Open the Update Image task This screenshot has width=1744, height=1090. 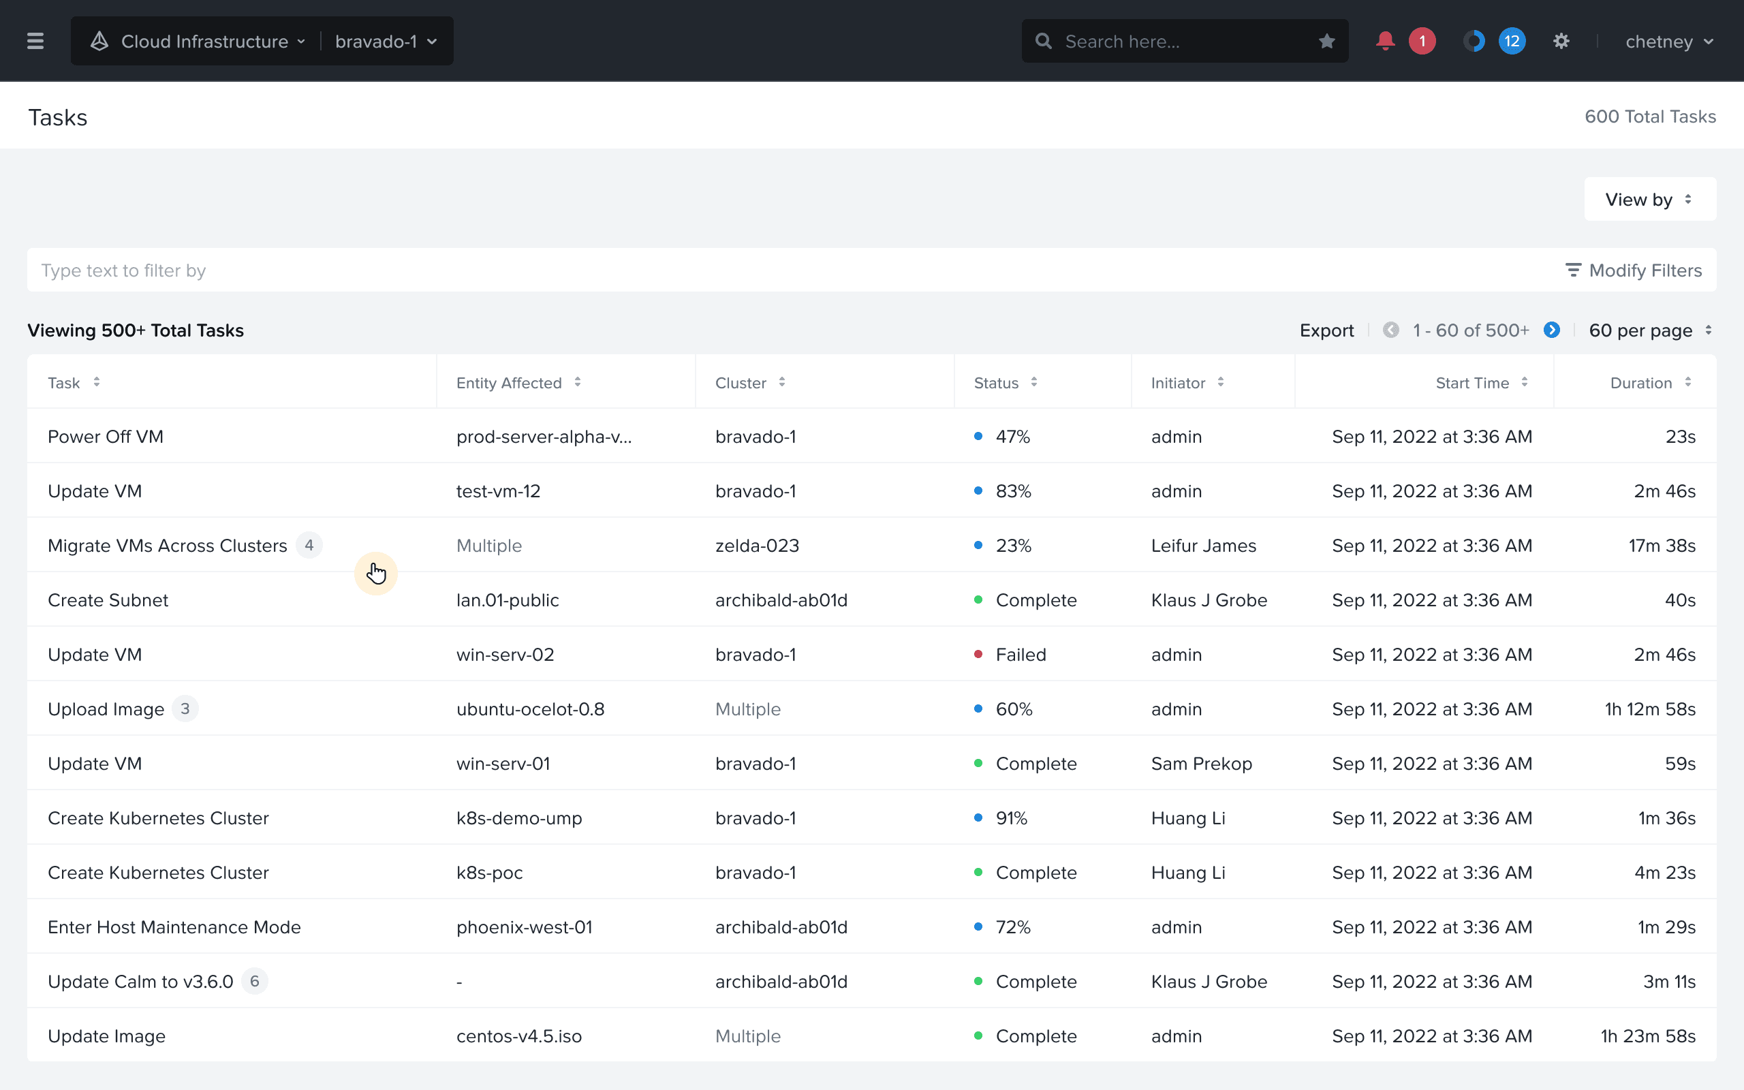pos(107,1036)
